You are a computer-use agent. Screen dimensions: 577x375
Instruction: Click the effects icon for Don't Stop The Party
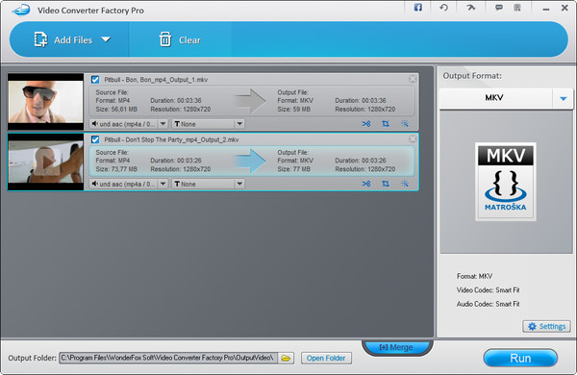click(405, 184)
